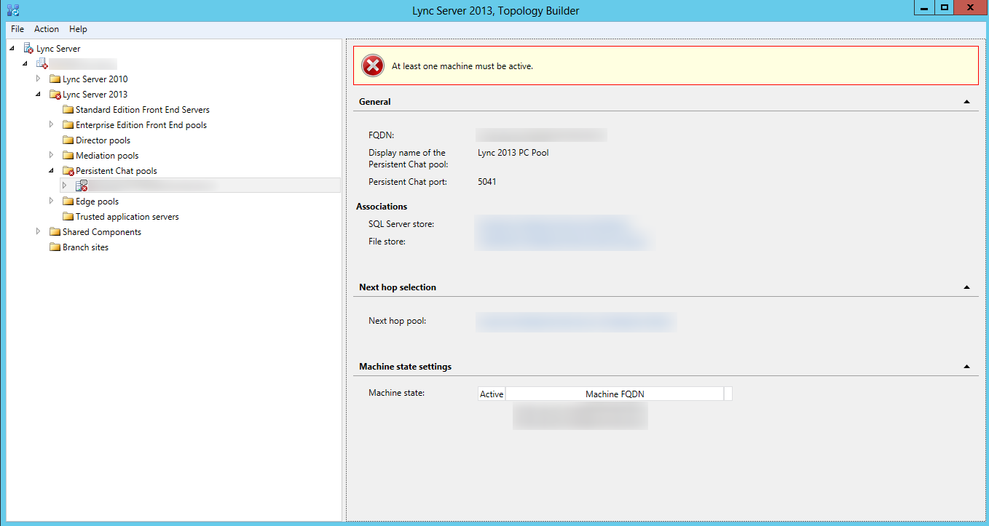Viewport: 989px width, 526px height.
Task: Click the site icon under Lync Server
Action: point(42,64)
